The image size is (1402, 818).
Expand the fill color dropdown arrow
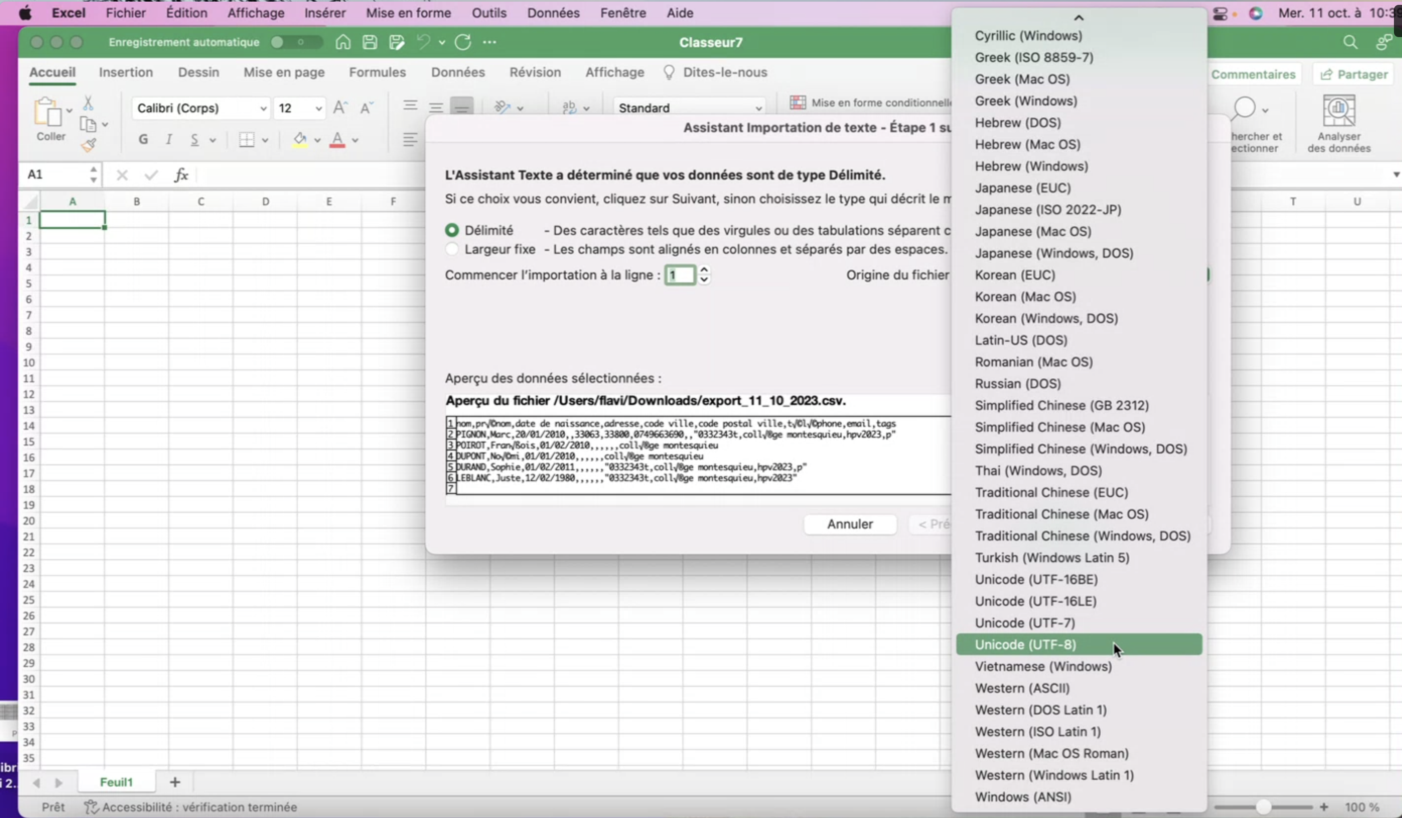coord(318,140)
